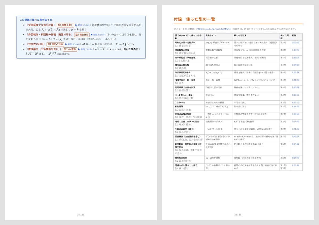319x225 pixels.
Task: Open the 2:04:50 timestamp link
Action: pos(295,65)
